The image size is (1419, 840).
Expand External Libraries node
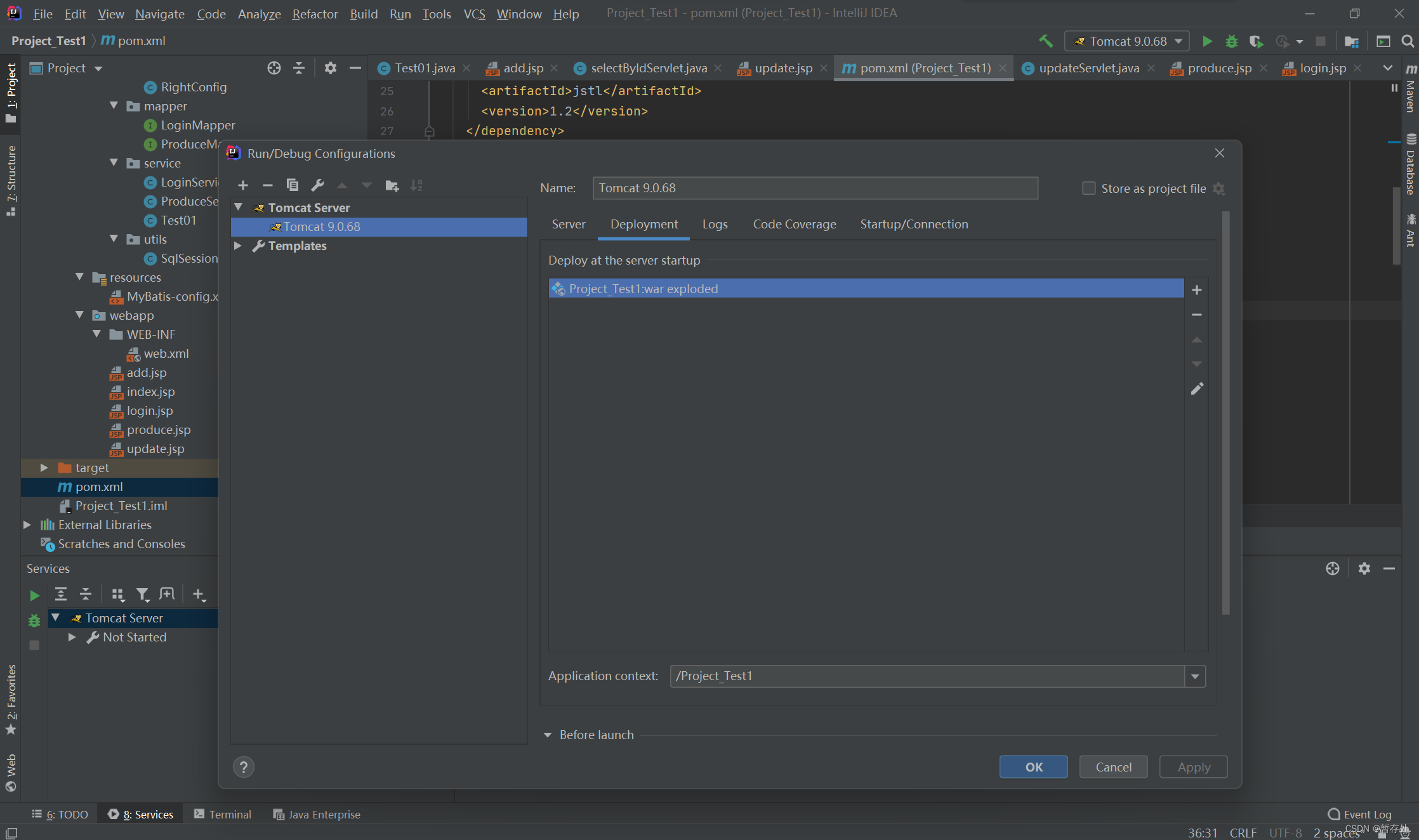[x=27, y=525]
